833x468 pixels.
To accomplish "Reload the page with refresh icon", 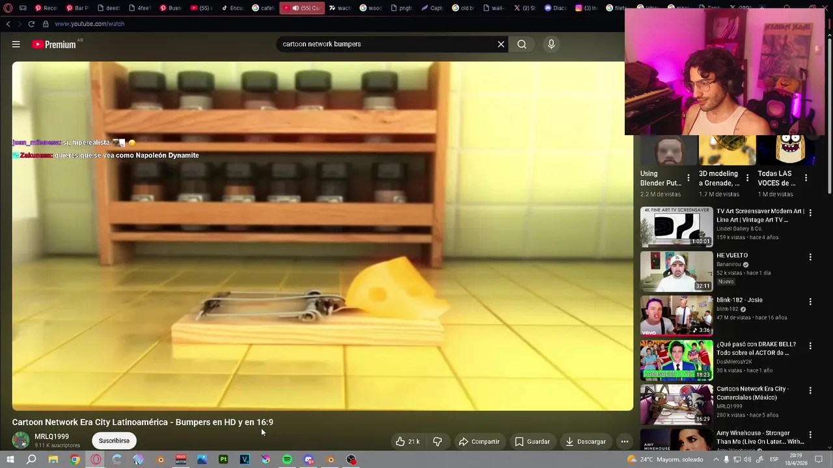I will 31,24.
